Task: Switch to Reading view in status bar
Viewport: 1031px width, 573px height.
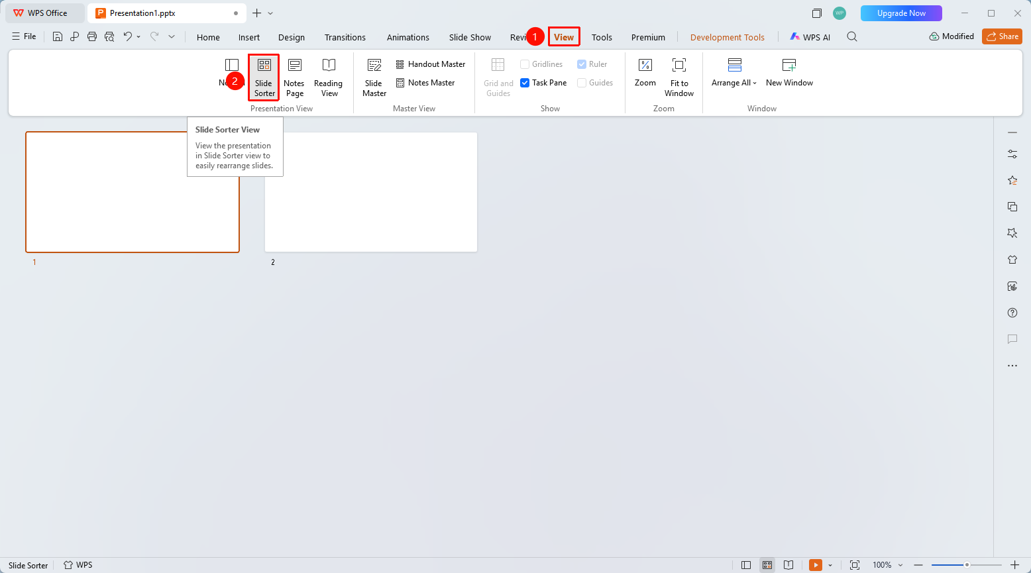Action: coord(788,565)
